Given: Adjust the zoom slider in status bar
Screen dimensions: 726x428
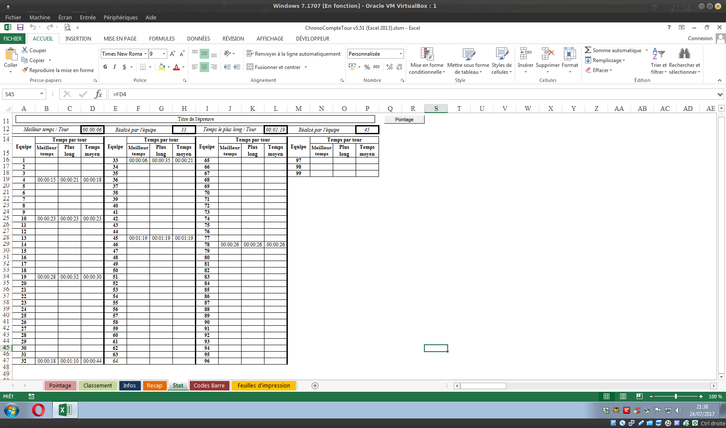Looking at the screenshot, I should point(675,397).
